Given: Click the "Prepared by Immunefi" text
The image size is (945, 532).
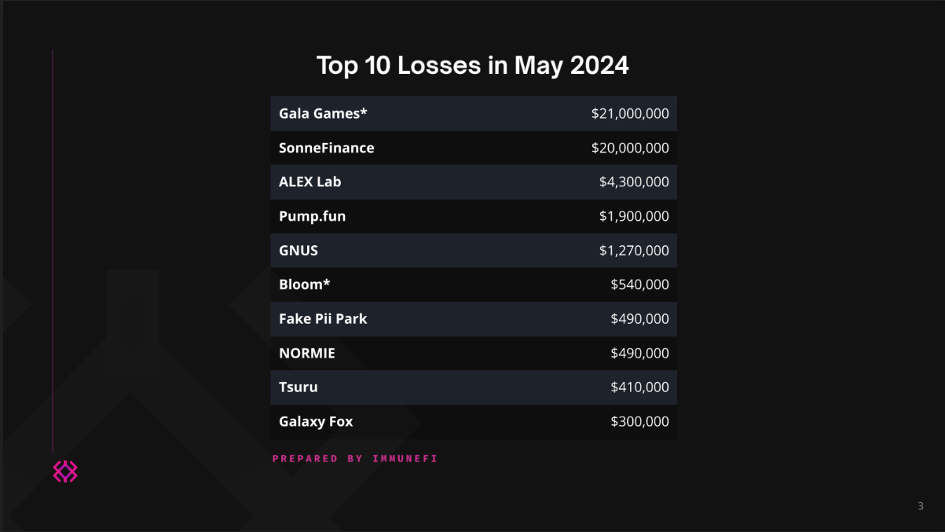Looking at the screenshot, I should pos(355,458).
